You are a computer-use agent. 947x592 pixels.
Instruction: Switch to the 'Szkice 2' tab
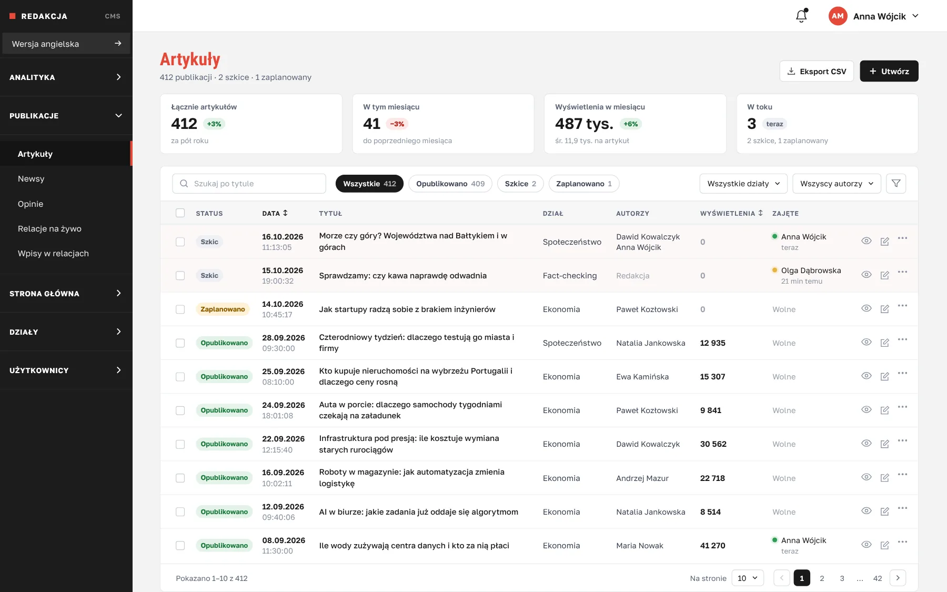click(520, 184)
